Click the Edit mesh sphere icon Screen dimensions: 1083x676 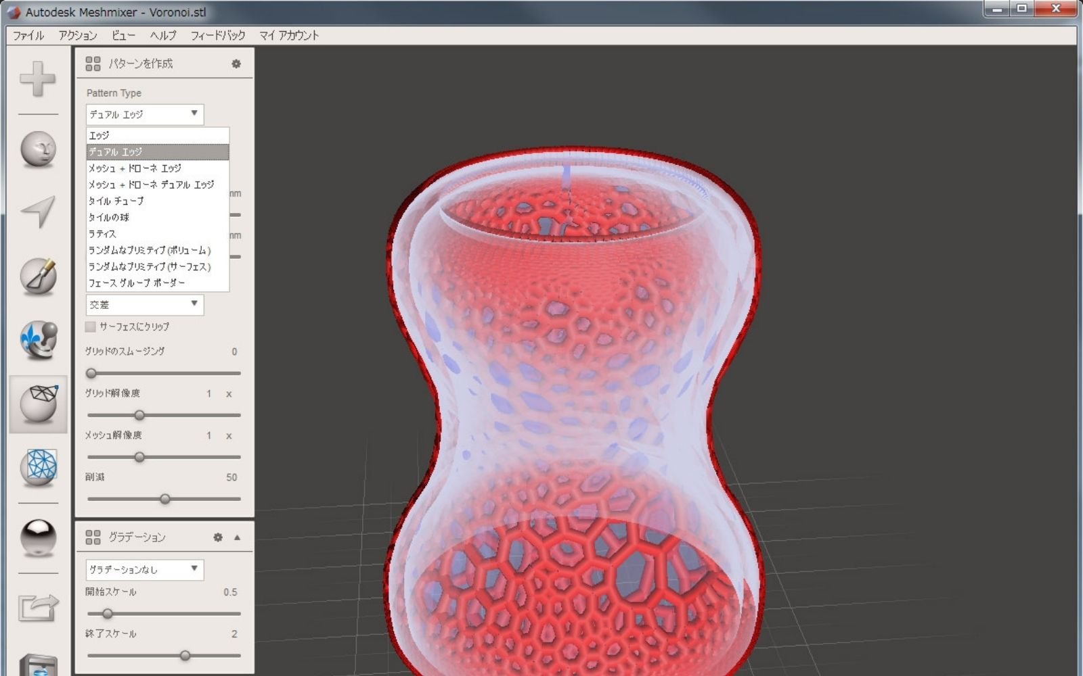(x=38, y=404)
